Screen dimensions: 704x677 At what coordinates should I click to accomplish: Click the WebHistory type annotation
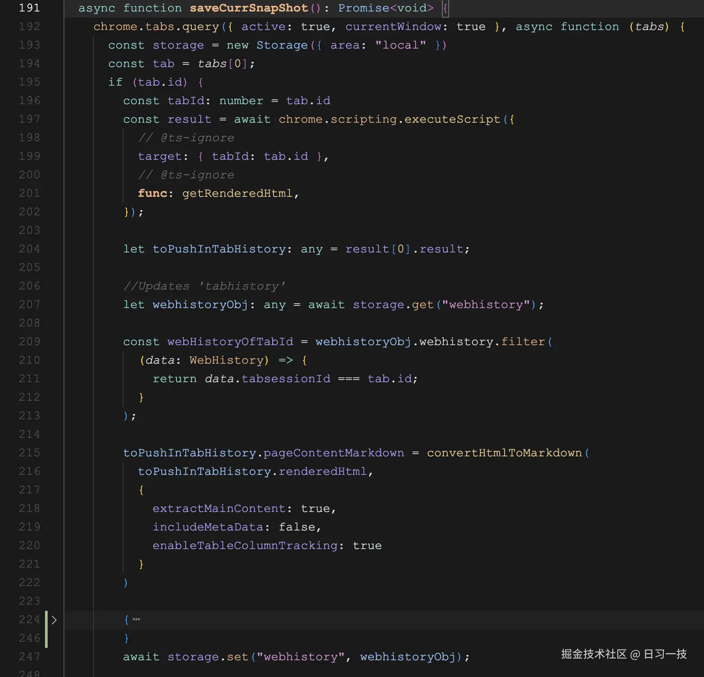(x=226, y=360)
